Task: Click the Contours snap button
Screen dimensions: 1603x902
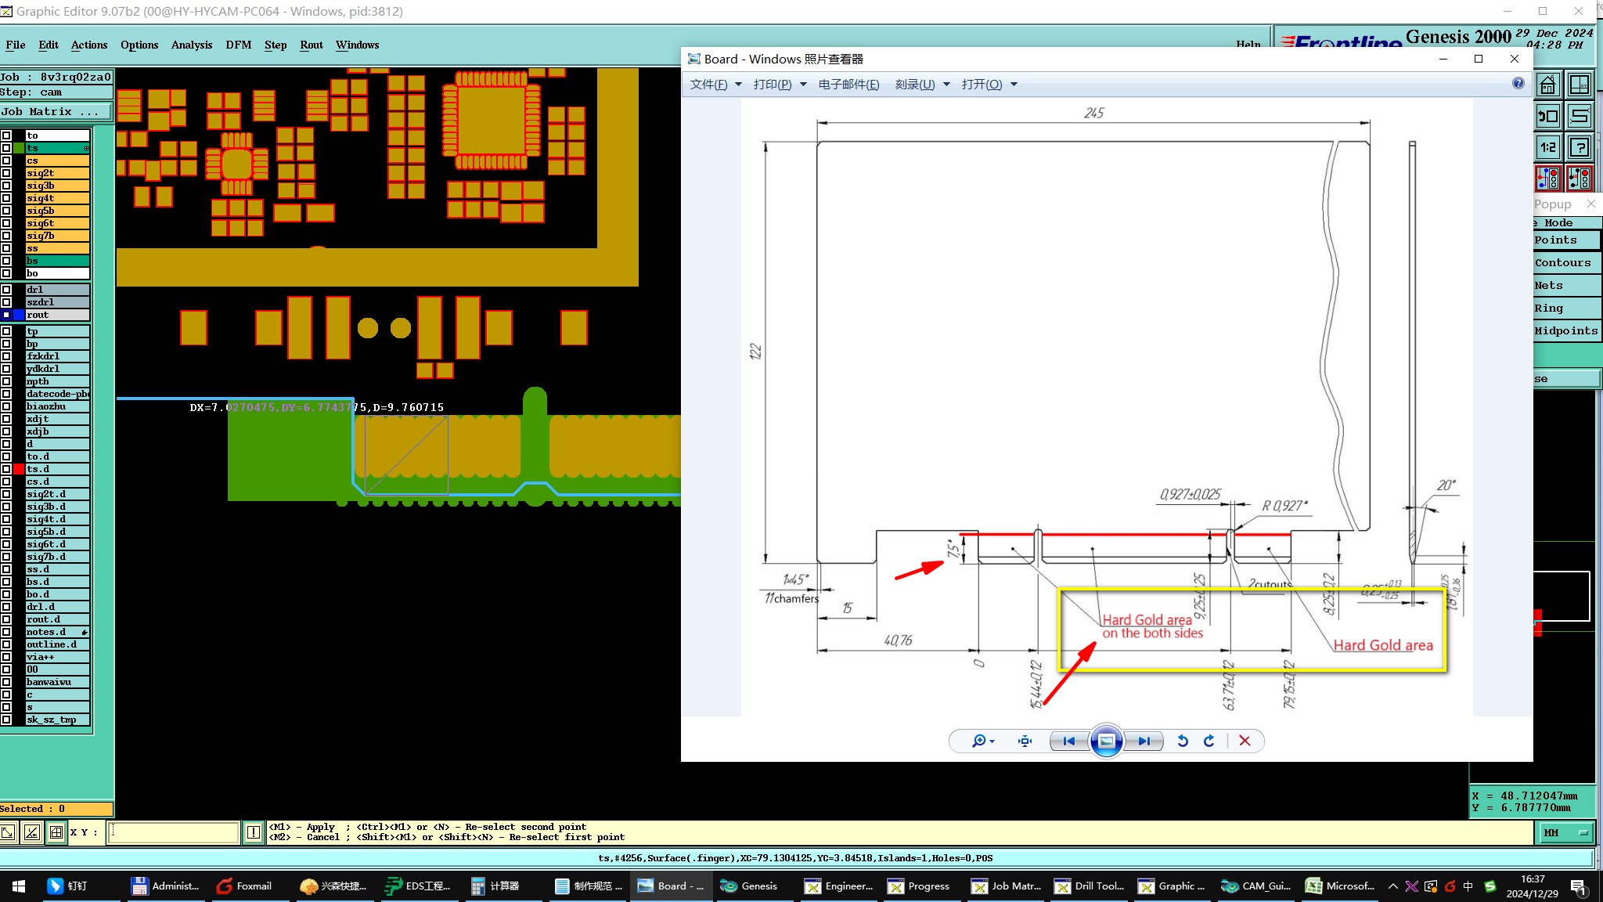Action: coord(1562,262)
